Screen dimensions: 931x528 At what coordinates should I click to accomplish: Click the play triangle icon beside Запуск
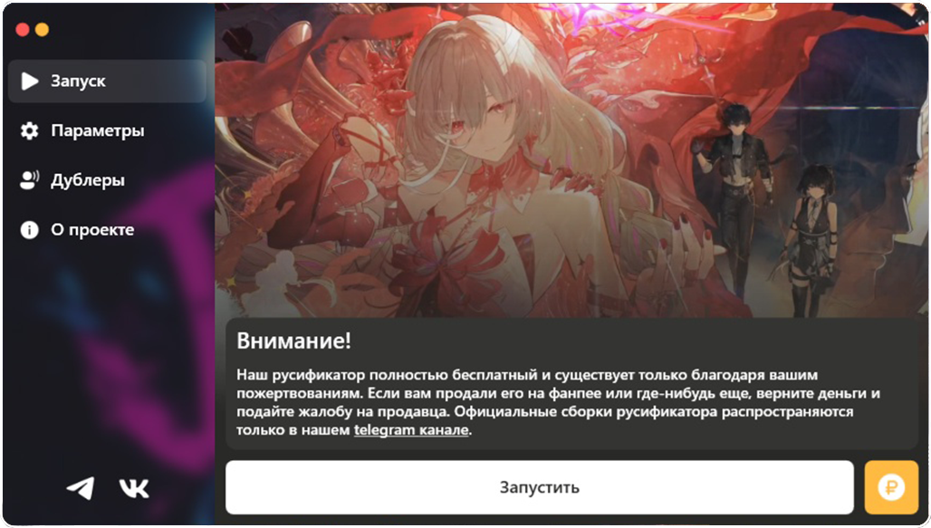(x=30, y=81)
